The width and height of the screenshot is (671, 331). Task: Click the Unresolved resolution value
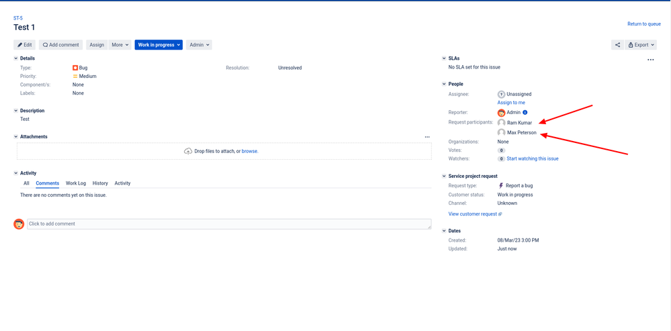pyautogui.click(x=289, y=68)
